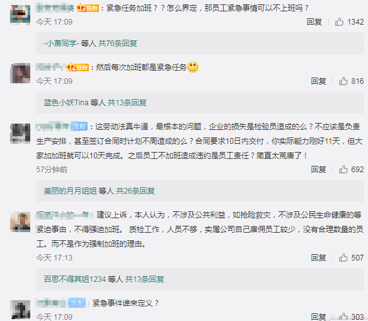Reply to the 然后每次加班都是紧急任务 comment
The width and height of the screenshot is (368, 321).
[x=318, y=81]
